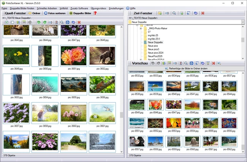Viewport: 247px width, 162px height.
Task: Open the Zusatz-Software menu
Action: [x=79, y=8]
